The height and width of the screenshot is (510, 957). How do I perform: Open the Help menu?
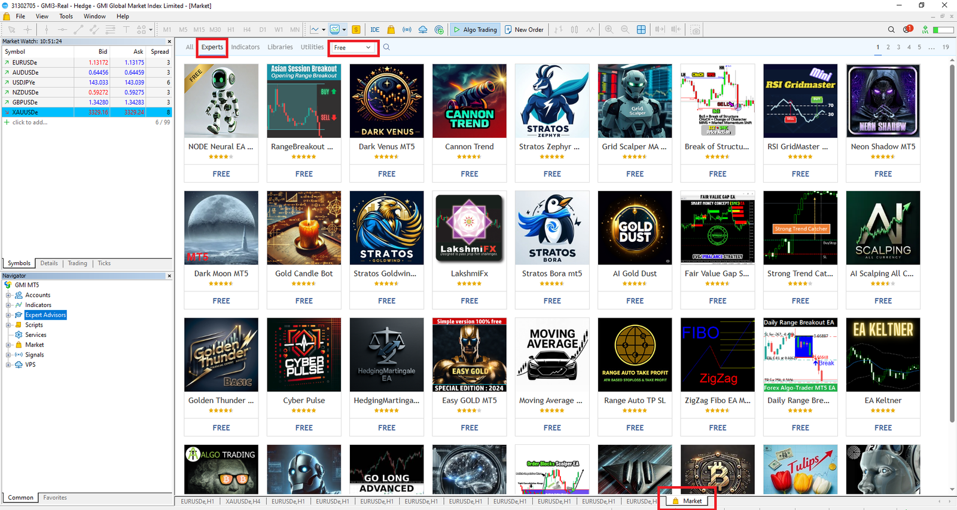(x=123, y=16)
